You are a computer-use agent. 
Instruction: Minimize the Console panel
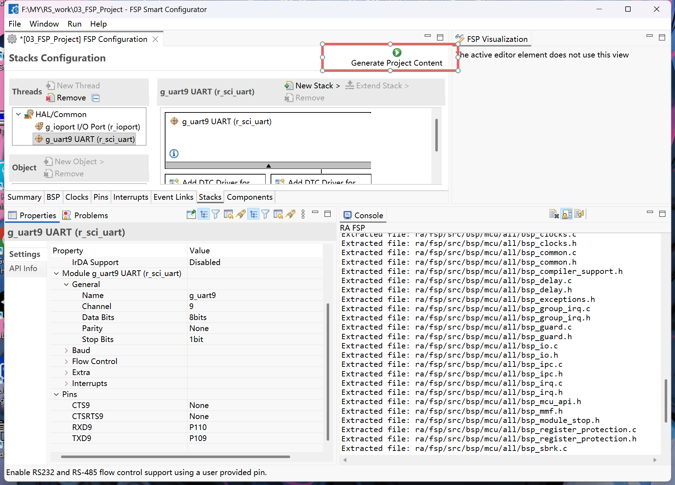tap(650, 212)
